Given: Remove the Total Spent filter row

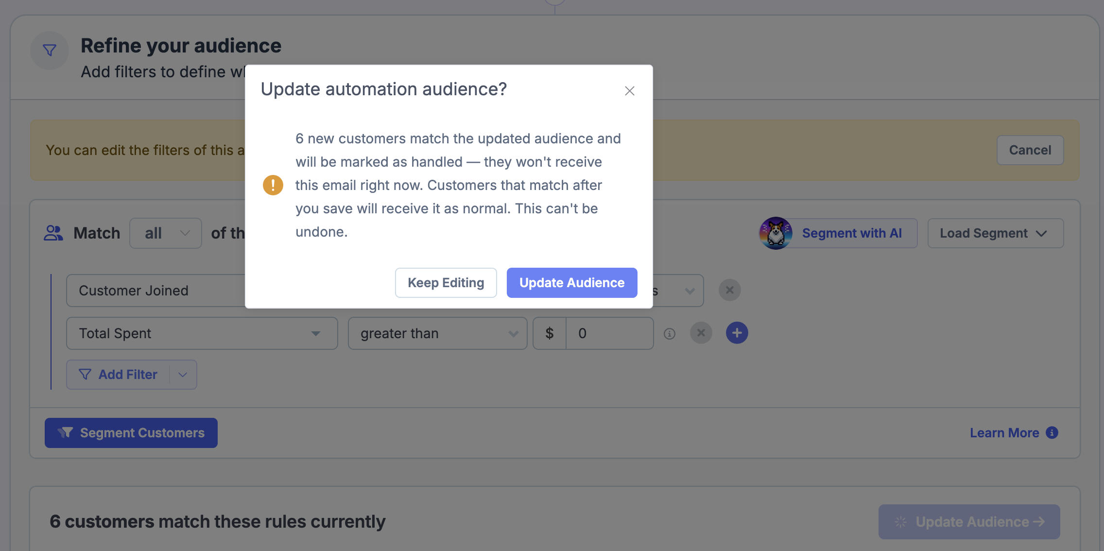Looking at the screenshot, I should [x=701, y=333].
